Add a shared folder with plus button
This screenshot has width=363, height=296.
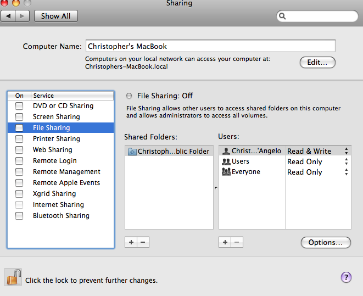coord(131,242)
